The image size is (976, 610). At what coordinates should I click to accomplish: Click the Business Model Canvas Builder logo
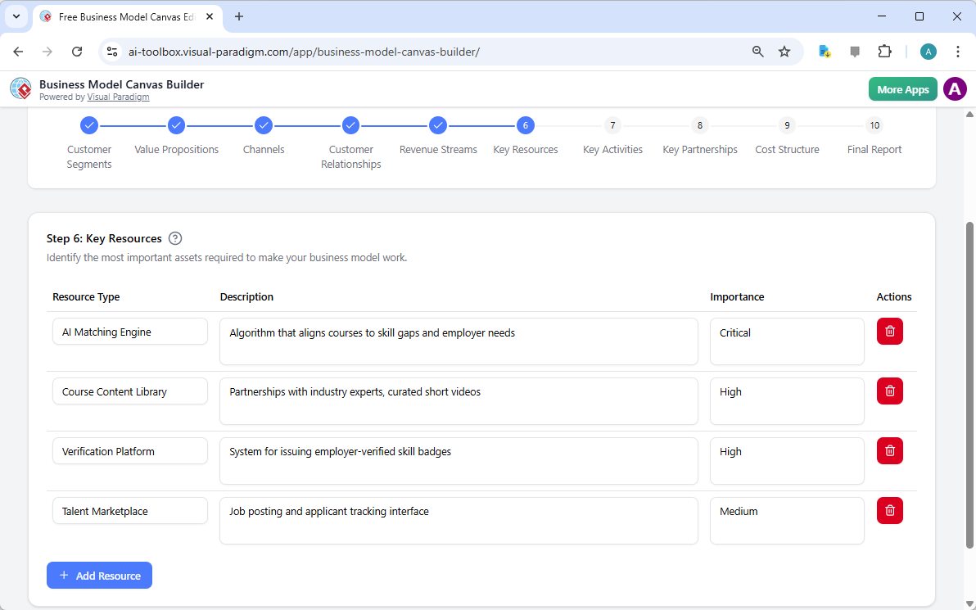tap(20, 88)
